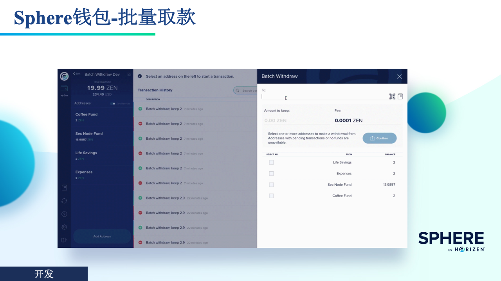
Task: Select the Coffee Fund address in sidebar
Action: [102, 117]
